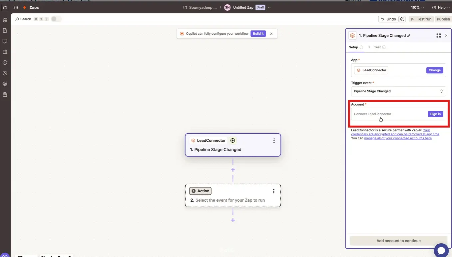Viewport: 452px width, 257px height.
Task: Click Add account to continue button
Action: point(398,241)
